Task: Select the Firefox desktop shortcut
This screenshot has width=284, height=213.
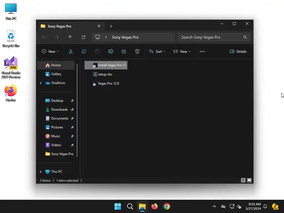Action: (11, 93)
